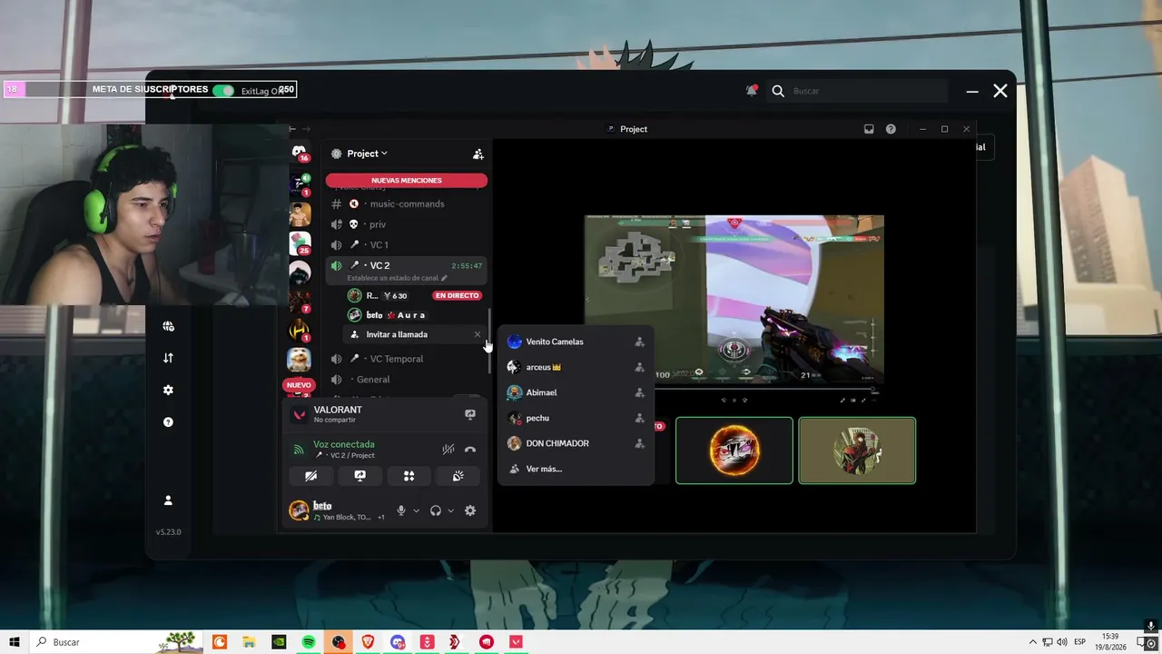1162x654 pixels.
Task: Open the screen share button in voice panel
Action: coord(359,476)
